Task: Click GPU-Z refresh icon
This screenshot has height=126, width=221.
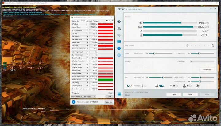Action: 110,21
